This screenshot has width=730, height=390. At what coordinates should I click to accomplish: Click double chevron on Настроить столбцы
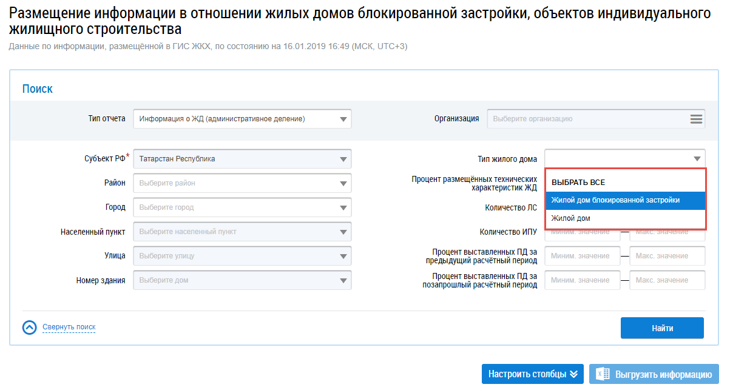573,374
